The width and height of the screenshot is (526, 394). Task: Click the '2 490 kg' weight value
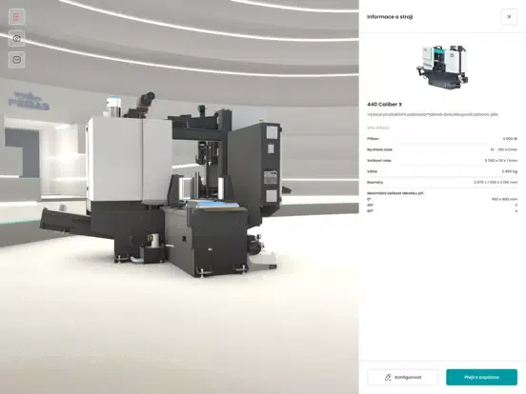coord(510,171)
